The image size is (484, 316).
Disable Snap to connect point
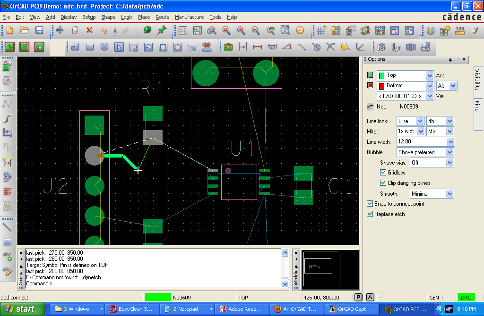tap(370, 204)
